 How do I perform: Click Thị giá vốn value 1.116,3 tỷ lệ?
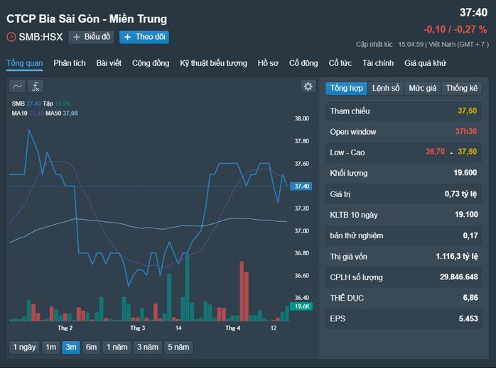click(x=456, y=256)
